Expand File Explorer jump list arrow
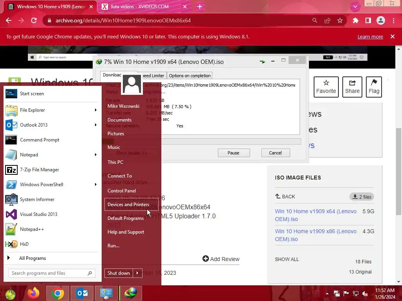The width and height of the screenshot is (402, 301). pos(96,110)
